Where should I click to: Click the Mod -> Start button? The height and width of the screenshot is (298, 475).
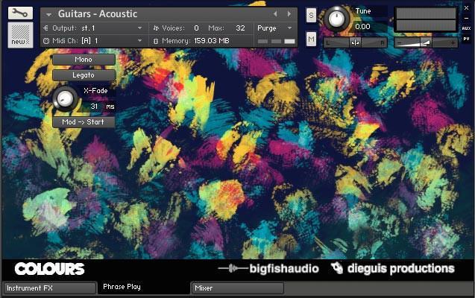tap(84, 121)
